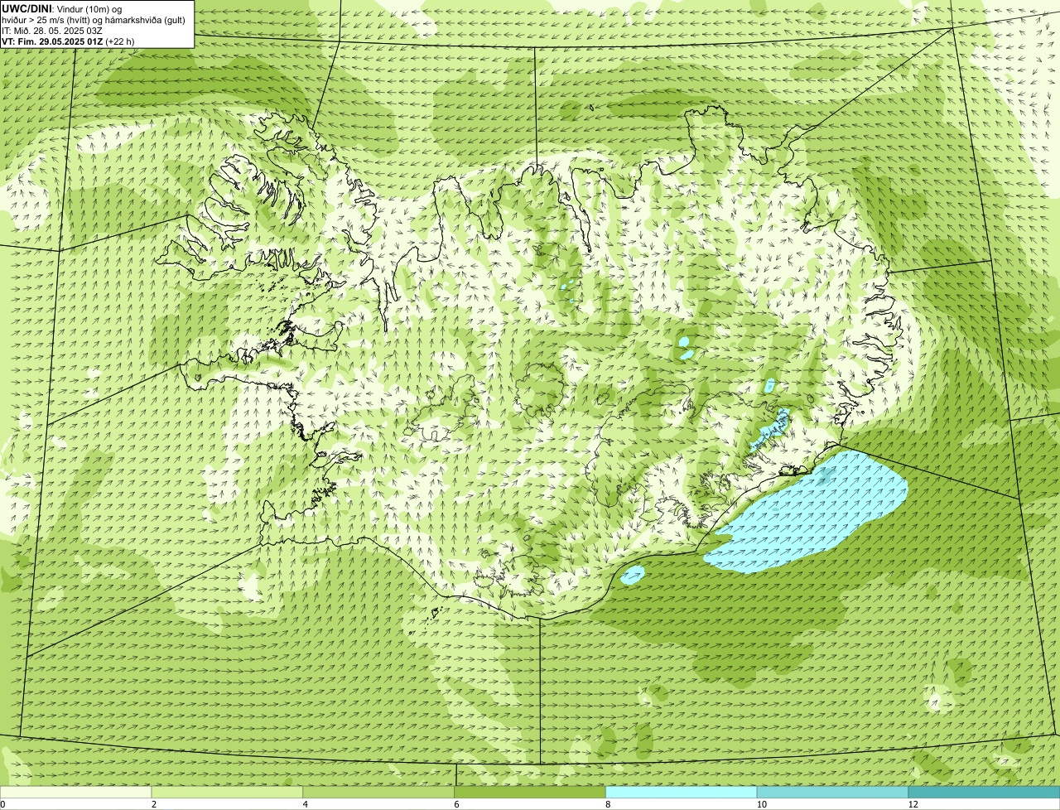Click the 4–6 m/s green legend segment
1060x810 pixels.
coord(379,793)
